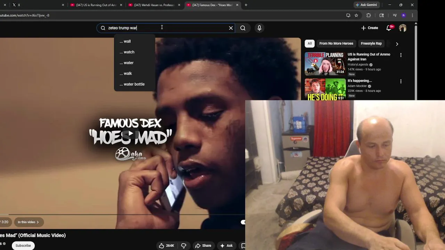Click the Hoes Mad video title text
This screenshot has width=445, height=250.
[x=33, y=235]
